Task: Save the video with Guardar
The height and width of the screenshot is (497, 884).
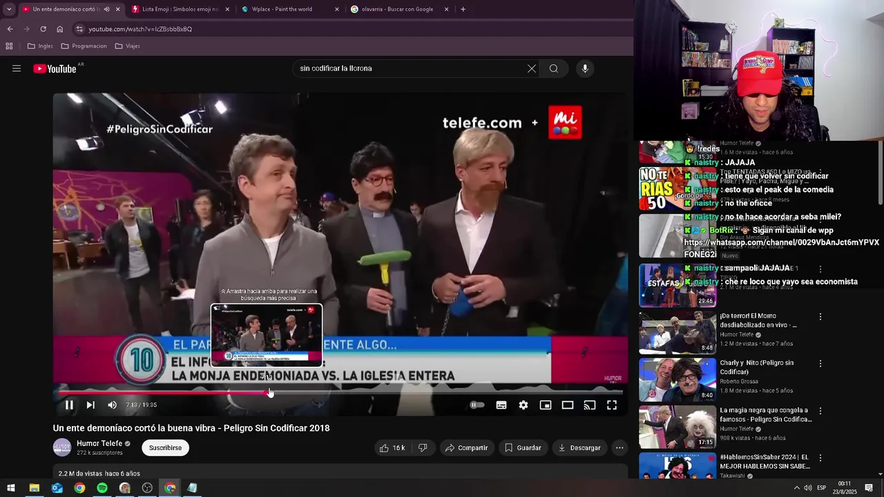Action: coord(523,448)
